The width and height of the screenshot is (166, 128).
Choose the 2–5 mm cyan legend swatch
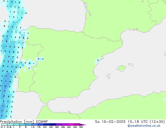pyautogui.click(x=23, y=125)
